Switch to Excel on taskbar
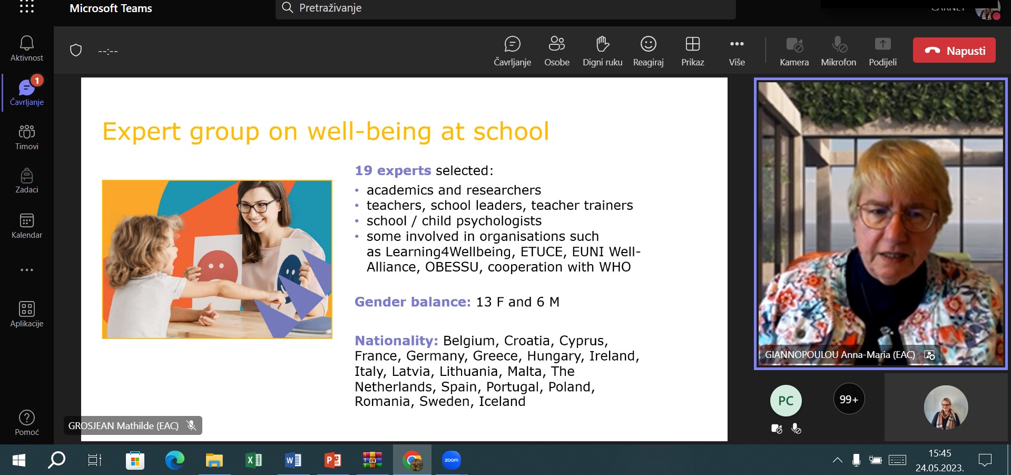Viewport: 1011px width, 475px height. pos(253,460)
